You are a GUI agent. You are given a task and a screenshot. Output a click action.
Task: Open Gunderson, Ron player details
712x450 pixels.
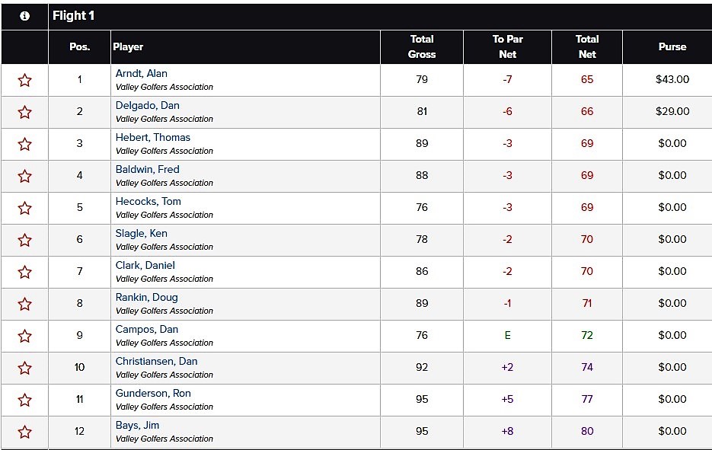coord(153,393)
